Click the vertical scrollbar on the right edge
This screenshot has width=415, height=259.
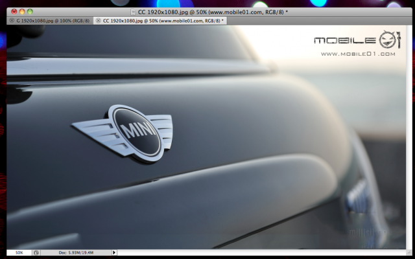(409, 137)
